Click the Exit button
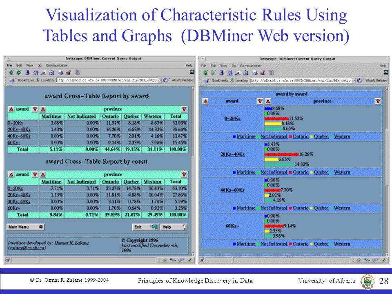Screen dimensions: 392x294 tap(145, 227)
